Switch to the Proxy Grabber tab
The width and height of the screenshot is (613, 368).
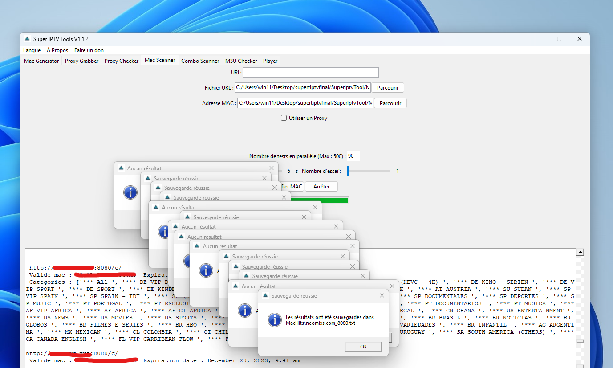point(82,61)
